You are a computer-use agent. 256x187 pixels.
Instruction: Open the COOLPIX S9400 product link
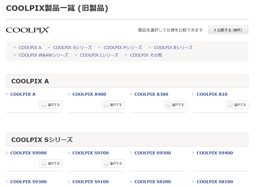coord(215,153)
